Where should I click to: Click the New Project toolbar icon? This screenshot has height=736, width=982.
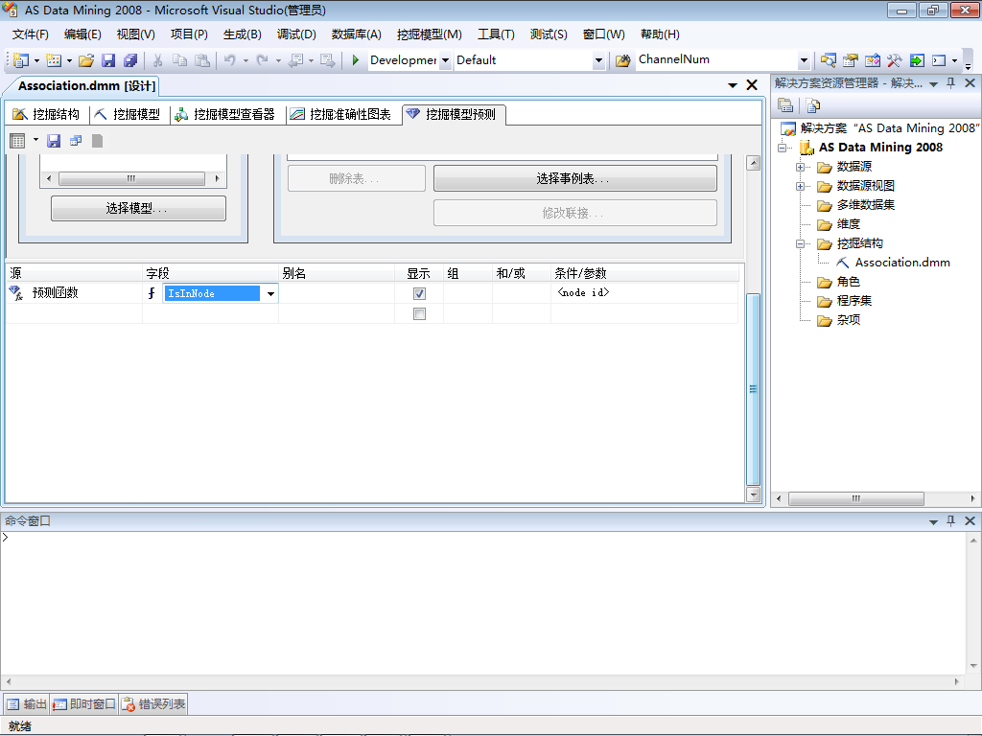click(x=21, y=60)
